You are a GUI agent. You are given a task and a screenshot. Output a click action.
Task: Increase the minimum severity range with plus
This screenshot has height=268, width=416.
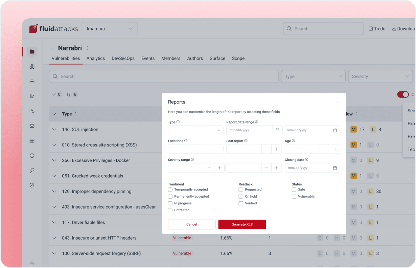[219, 168]
